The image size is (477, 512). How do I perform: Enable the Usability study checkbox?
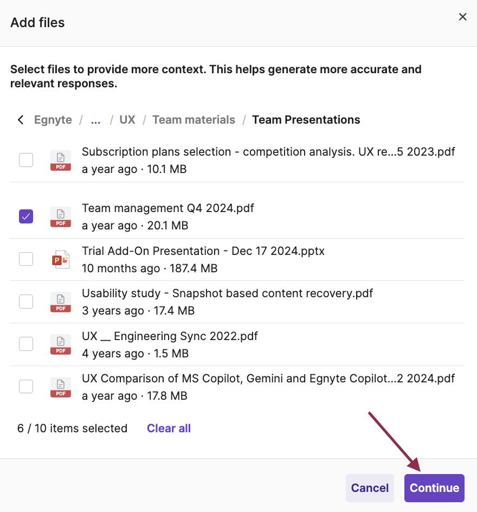pos(25,302)
